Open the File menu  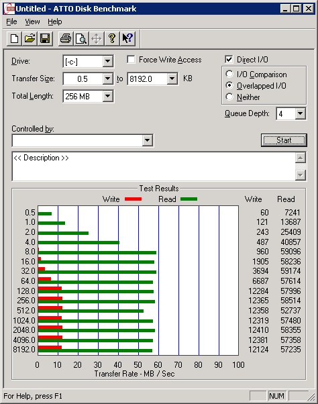[x=11, y=21]
